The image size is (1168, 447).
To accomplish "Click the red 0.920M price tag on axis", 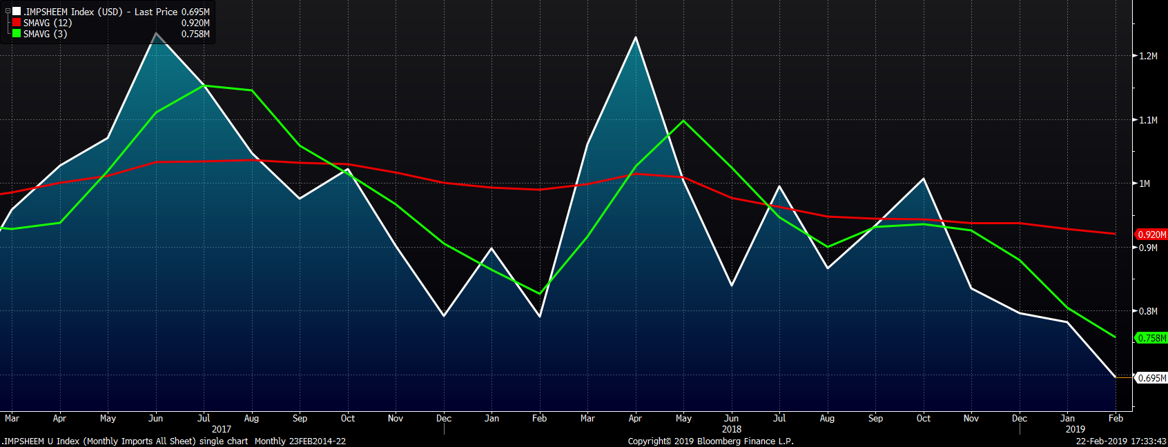I will click(x=1151, y=235).
